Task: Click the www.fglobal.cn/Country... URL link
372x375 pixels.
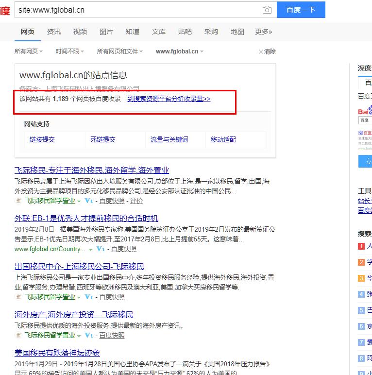Action: (x=50, y=249)
